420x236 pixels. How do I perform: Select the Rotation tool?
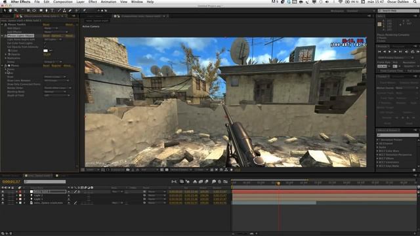pos(23,10)
